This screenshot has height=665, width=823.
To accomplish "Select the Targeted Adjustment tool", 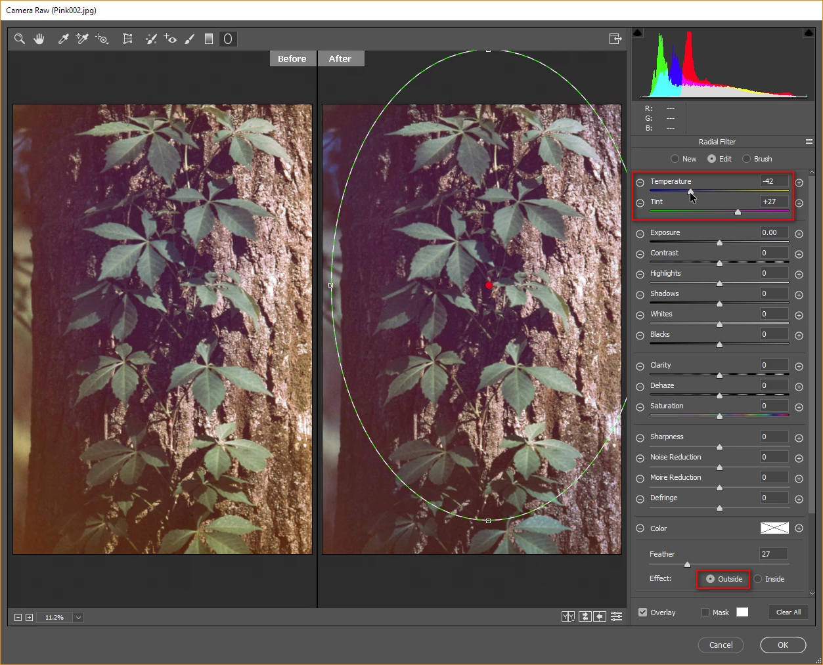I will coord(102,39).
